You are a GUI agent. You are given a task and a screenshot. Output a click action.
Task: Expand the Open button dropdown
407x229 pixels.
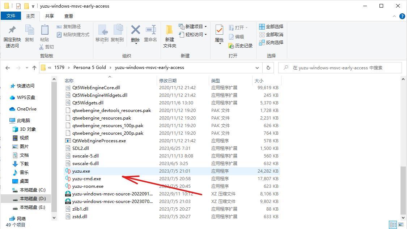(x=246, y=27)
